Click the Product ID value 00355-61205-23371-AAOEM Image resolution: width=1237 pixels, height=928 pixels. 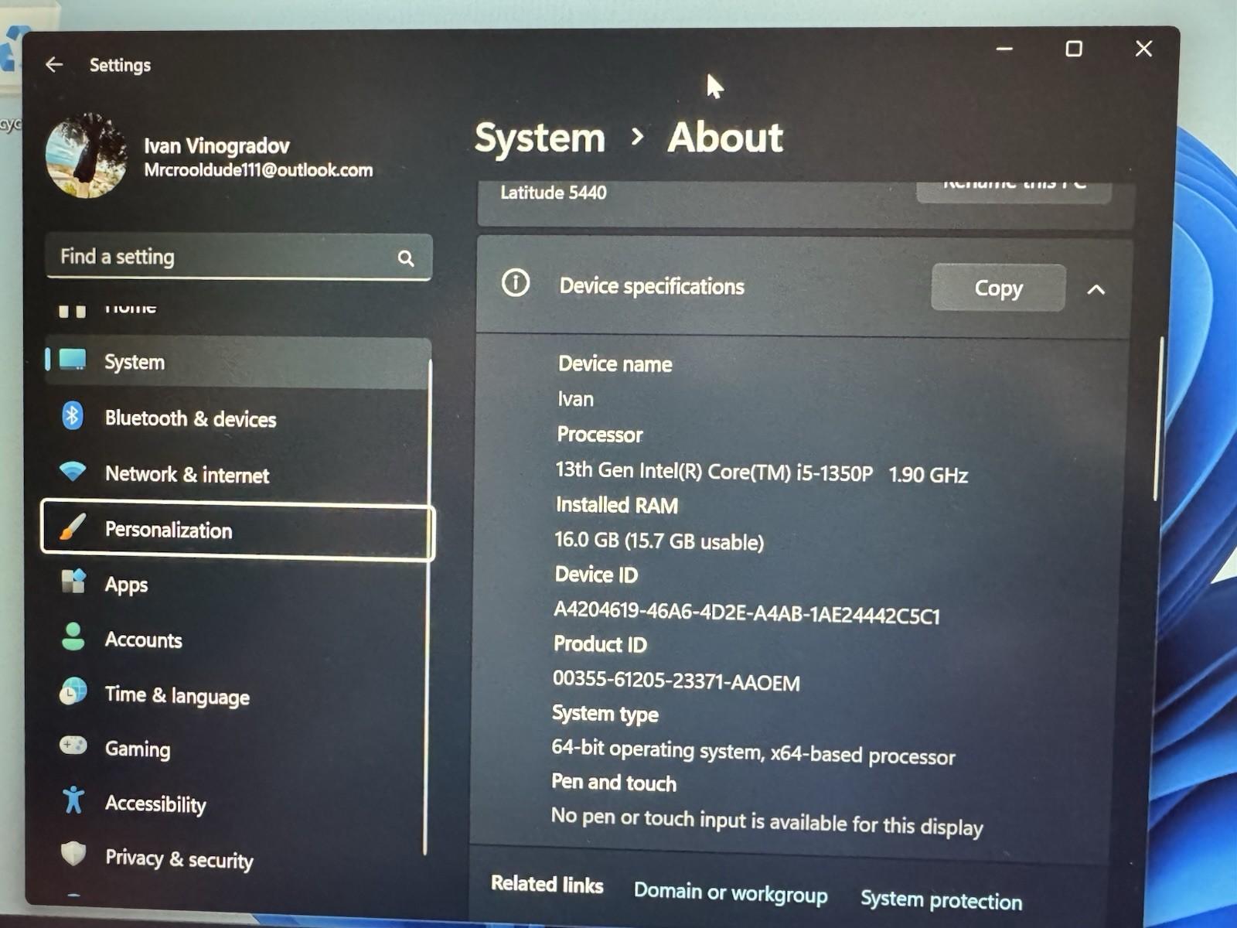pos(676,681)
